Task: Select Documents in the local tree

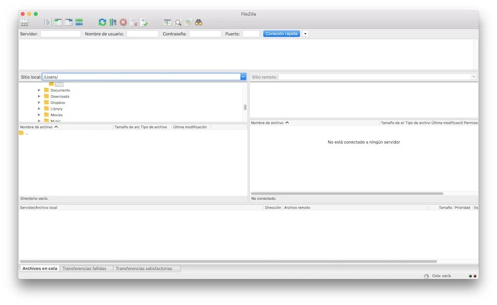Action: coord(60,90)
